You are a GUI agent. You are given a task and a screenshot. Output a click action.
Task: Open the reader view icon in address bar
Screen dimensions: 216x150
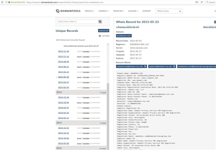click(x=197, y=2)
